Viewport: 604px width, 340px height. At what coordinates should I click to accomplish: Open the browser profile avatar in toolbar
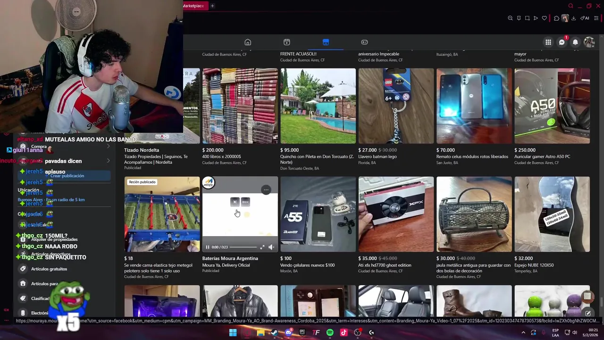(565, 18)
